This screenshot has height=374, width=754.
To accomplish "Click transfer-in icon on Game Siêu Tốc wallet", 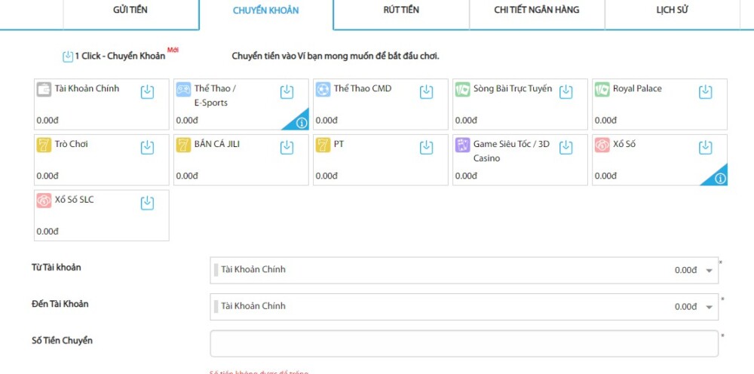I will (x=565, y=148).
